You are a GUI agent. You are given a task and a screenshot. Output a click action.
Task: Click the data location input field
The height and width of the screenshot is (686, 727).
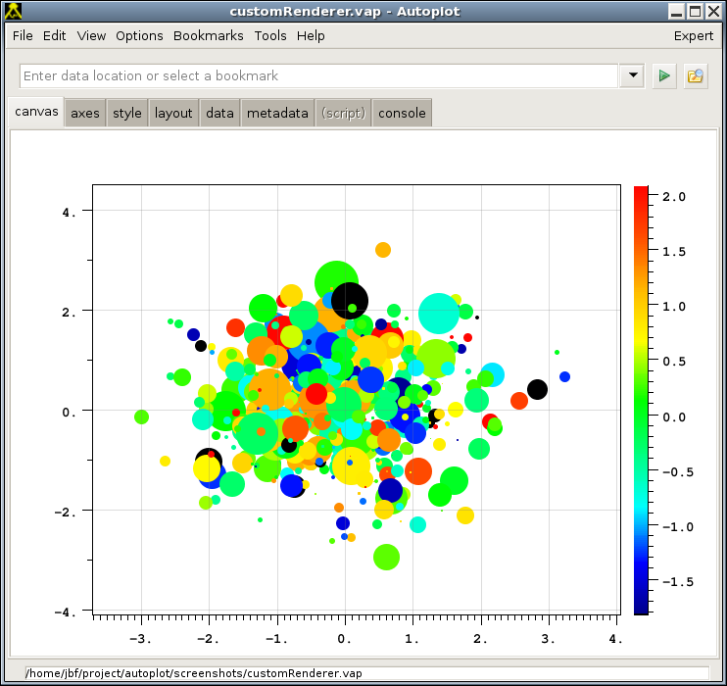[318, 76]
